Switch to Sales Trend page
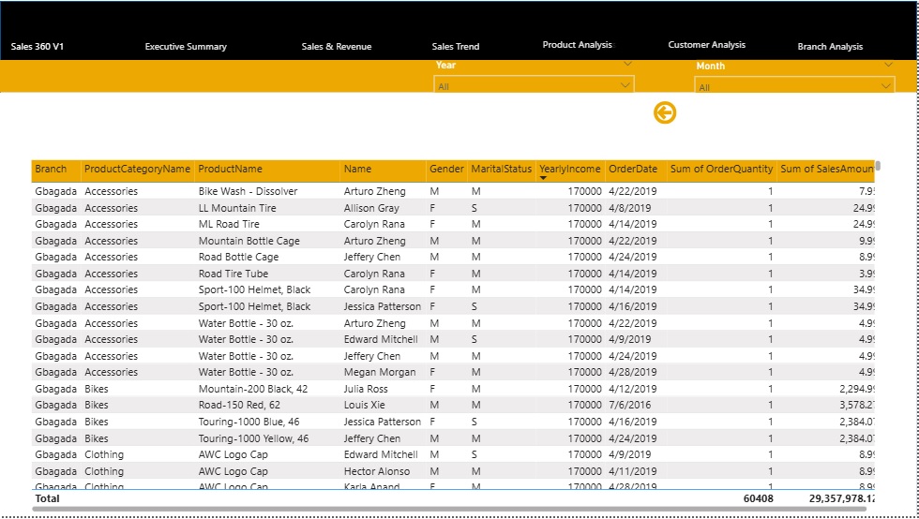Image resolution: width=919 pixels, height=519 pixels. click(x=456, y=46)
